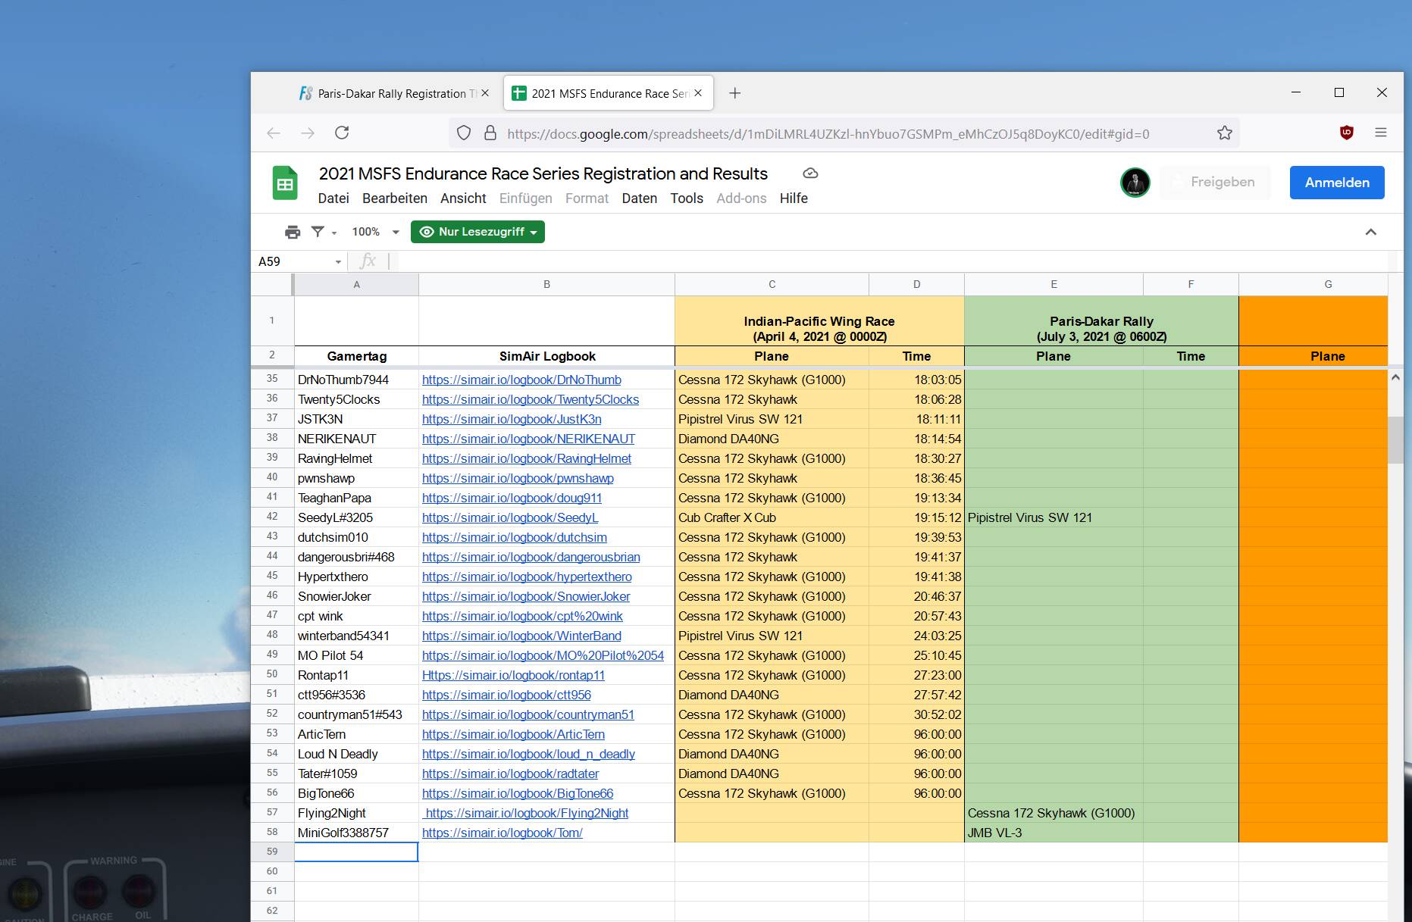Click the cloud document status icon
Screen dimensions: 1412x922
810,173
